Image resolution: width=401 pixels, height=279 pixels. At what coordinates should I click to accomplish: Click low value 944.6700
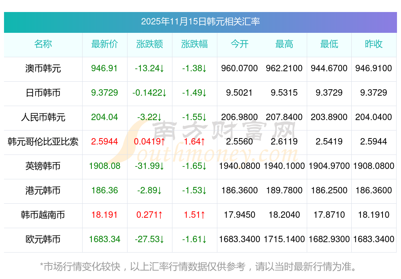[329, 68]
